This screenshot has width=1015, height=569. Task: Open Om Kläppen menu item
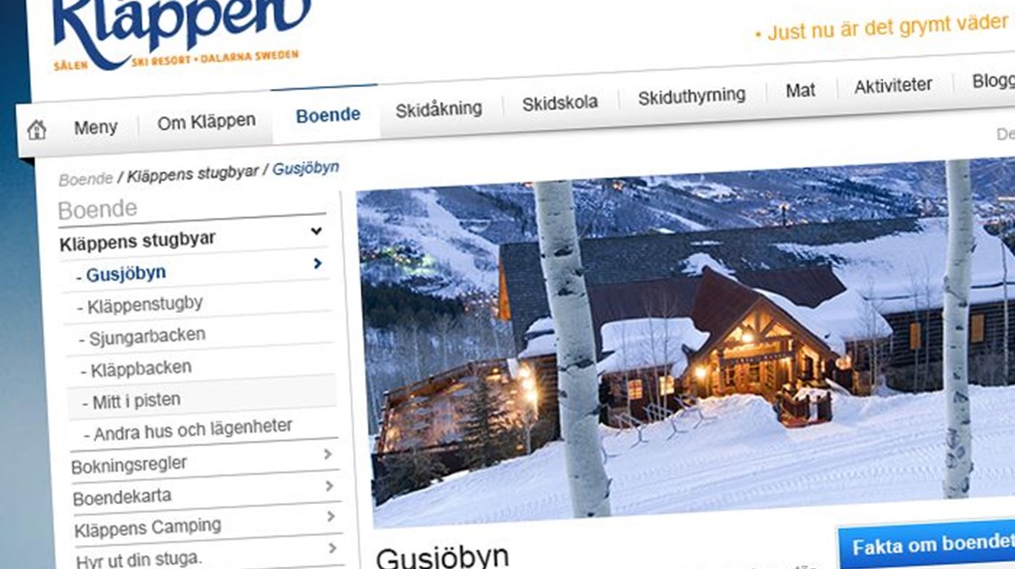pos(206,122)
